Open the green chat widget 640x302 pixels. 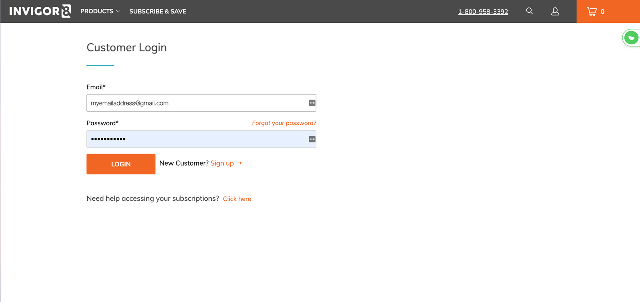(x=631, y=38)
